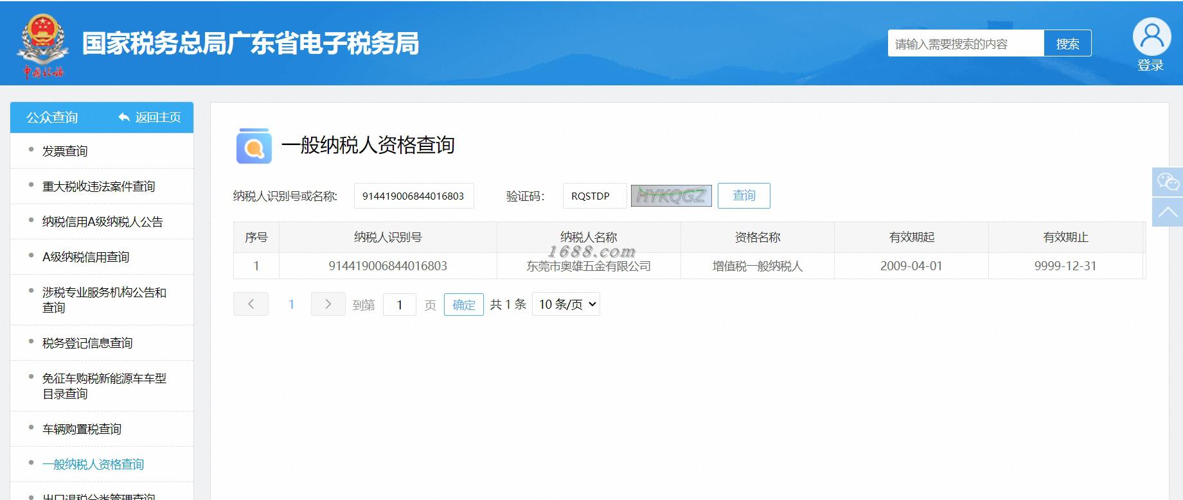The image size is (1183, 500).
Task: Open 涉税专业服务机构公告和查询 item
Action: (x=104, y=300)
